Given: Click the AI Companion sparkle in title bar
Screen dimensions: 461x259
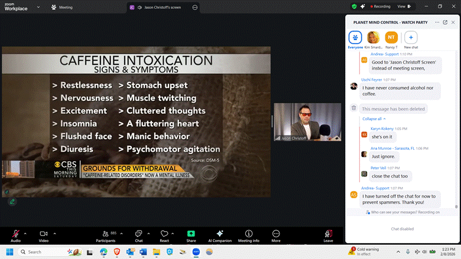Looking at the screenshot, I should [362, 6].
